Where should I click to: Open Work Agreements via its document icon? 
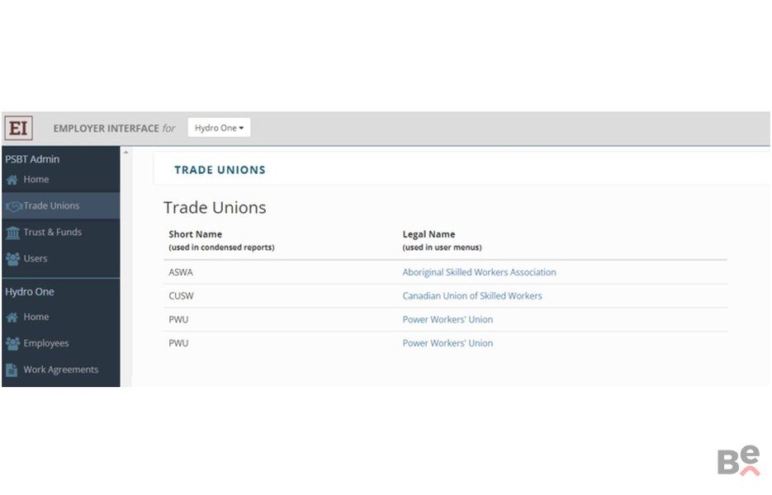[12, 370]
